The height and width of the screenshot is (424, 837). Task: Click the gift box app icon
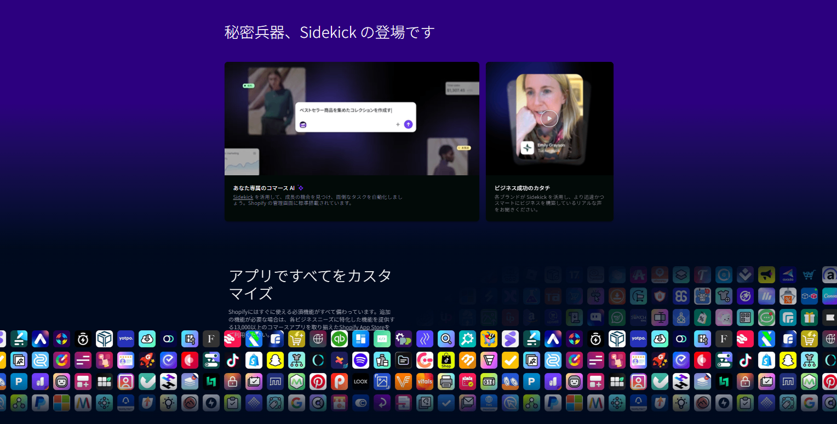809,317
